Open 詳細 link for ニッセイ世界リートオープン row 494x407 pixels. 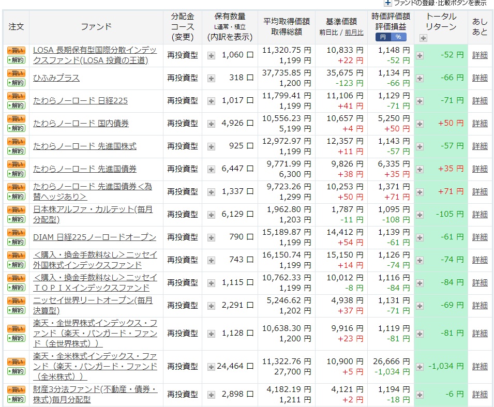pyautogui.click(x=480, y=305)
